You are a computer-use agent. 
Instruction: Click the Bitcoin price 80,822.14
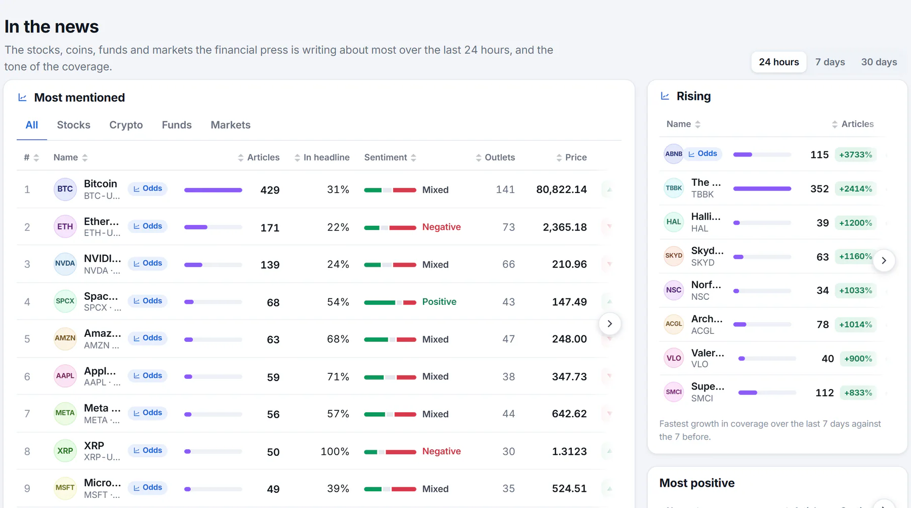tap(562, 189)
